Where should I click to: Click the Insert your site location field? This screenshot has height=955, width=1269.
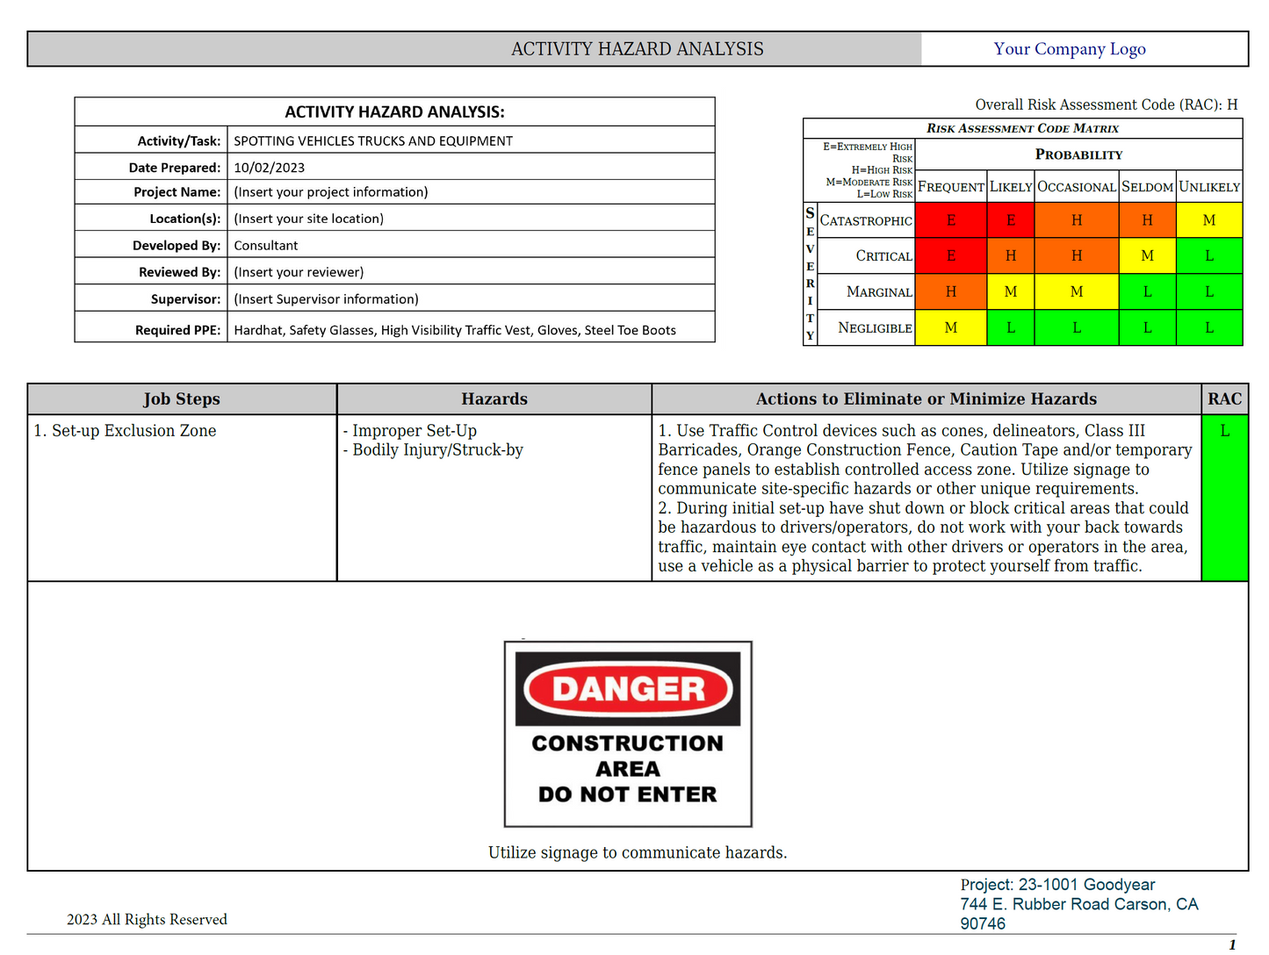tap(308, 219)
